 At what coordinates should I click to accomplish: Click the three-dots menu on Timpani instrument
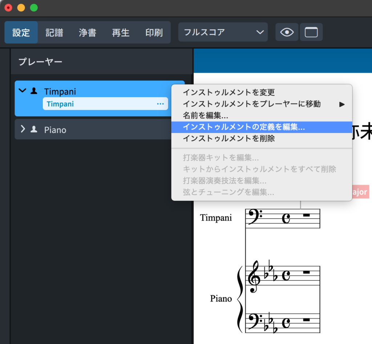click(160, 104)
